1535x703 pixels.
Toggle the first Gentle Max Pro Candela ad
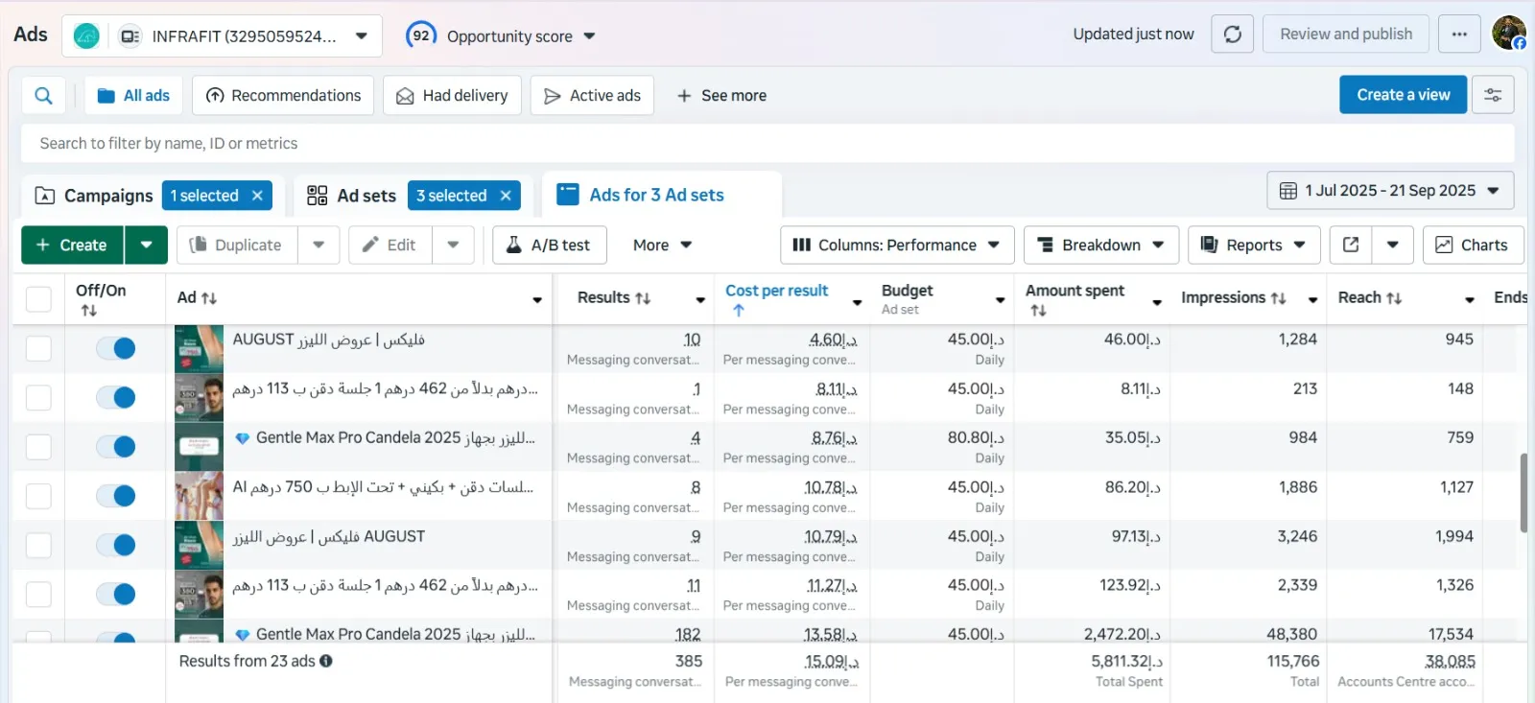(116, 447)
